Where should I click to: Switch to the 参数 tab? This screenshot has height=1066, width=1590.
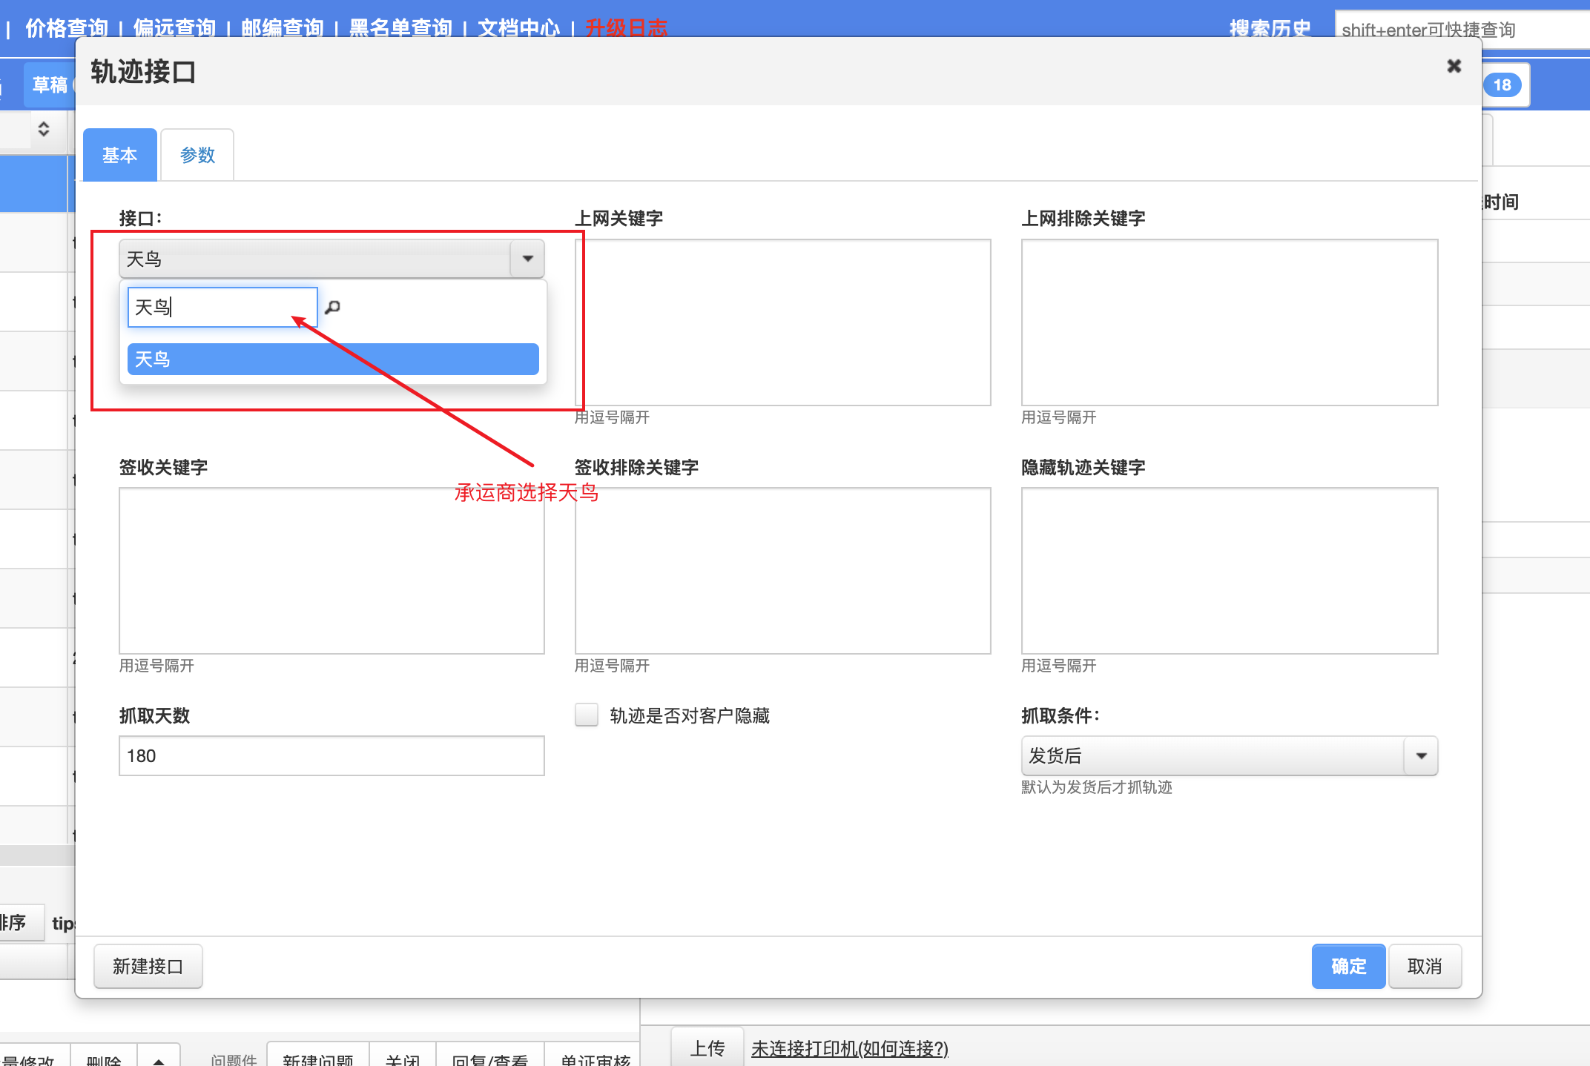(x=197, y=155)
